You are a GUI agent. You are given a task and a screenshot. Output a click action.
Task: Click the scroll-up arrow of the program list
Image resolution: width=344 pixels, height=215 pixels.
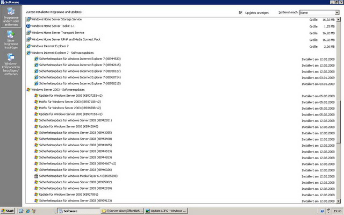(x=338, y=19)
